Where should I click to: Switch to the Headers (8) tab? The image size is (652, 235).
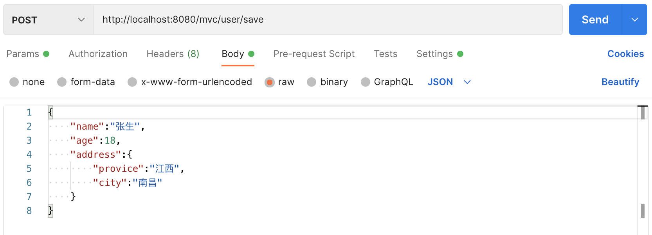(x=173, y=54)
